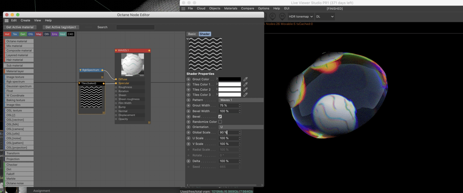The height and width of the screenshot is (193, 463).
Task: Toggle U Scale animation radio dot
Action: click(x=188, y=138)
